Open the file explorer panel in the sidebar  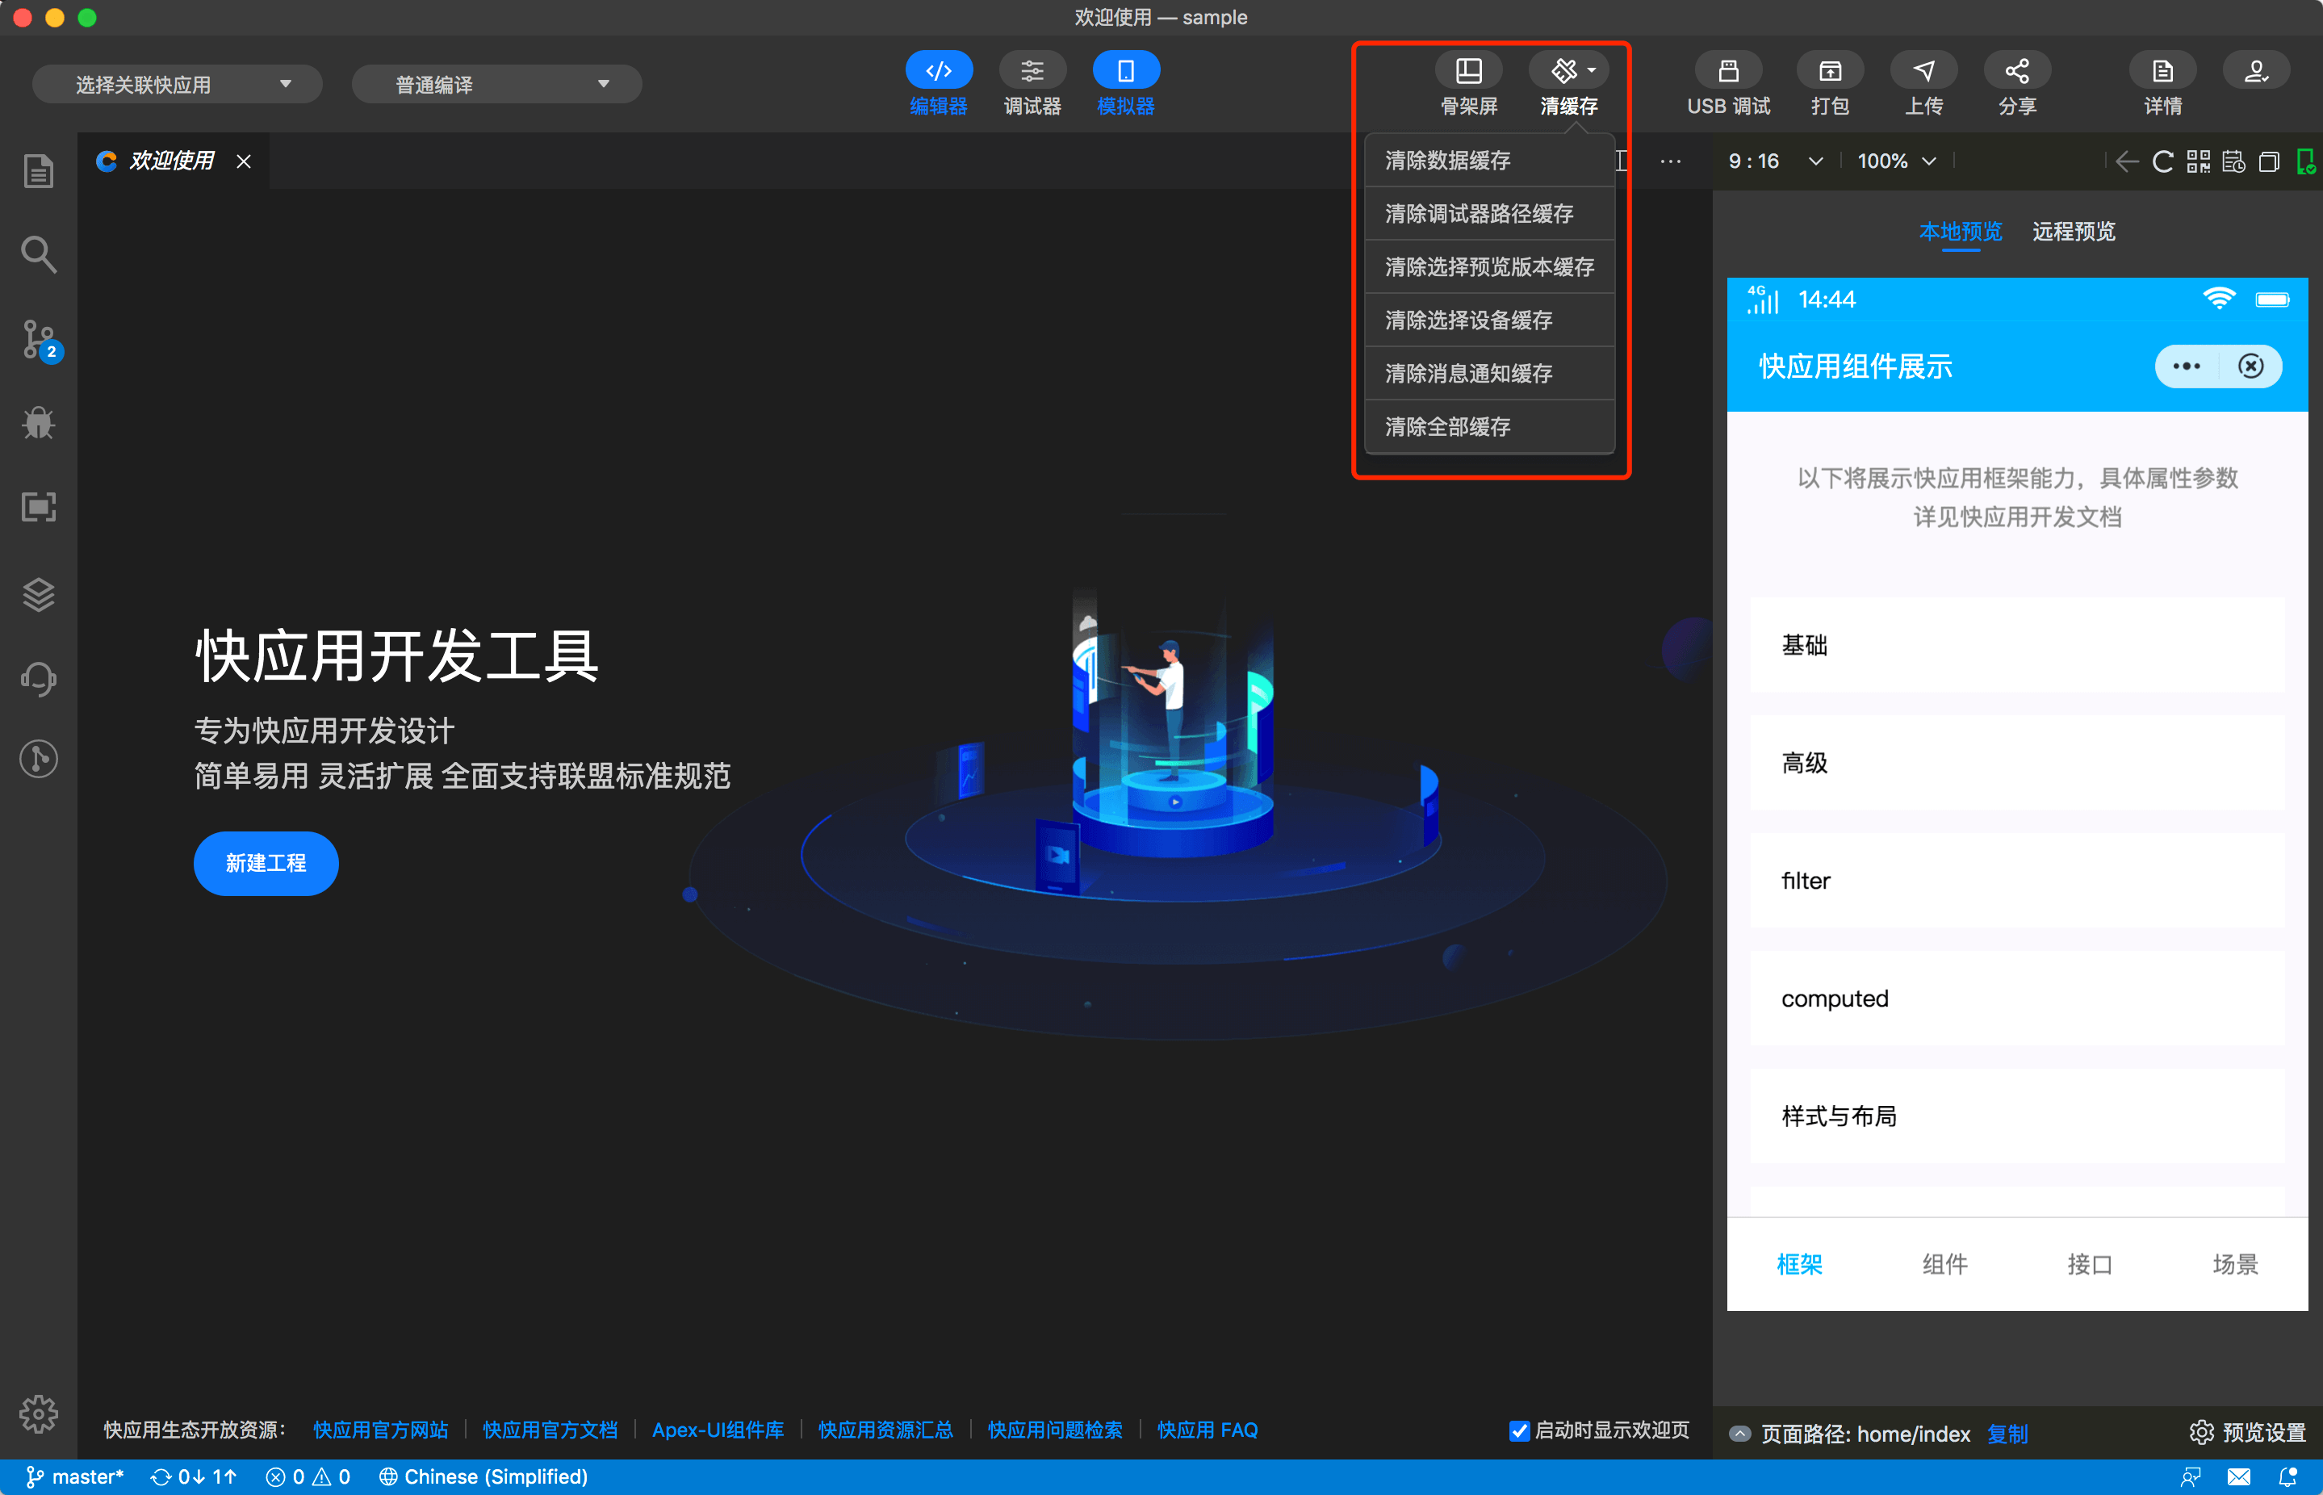38,170
